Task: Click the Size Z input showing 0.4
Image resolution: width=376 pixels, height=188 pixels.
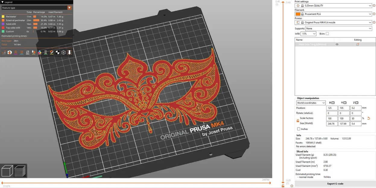Action: pos(355,124)
